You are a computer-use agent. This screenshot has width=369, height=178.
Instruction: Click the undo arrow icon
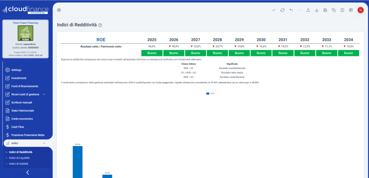(x=291, y=10)
